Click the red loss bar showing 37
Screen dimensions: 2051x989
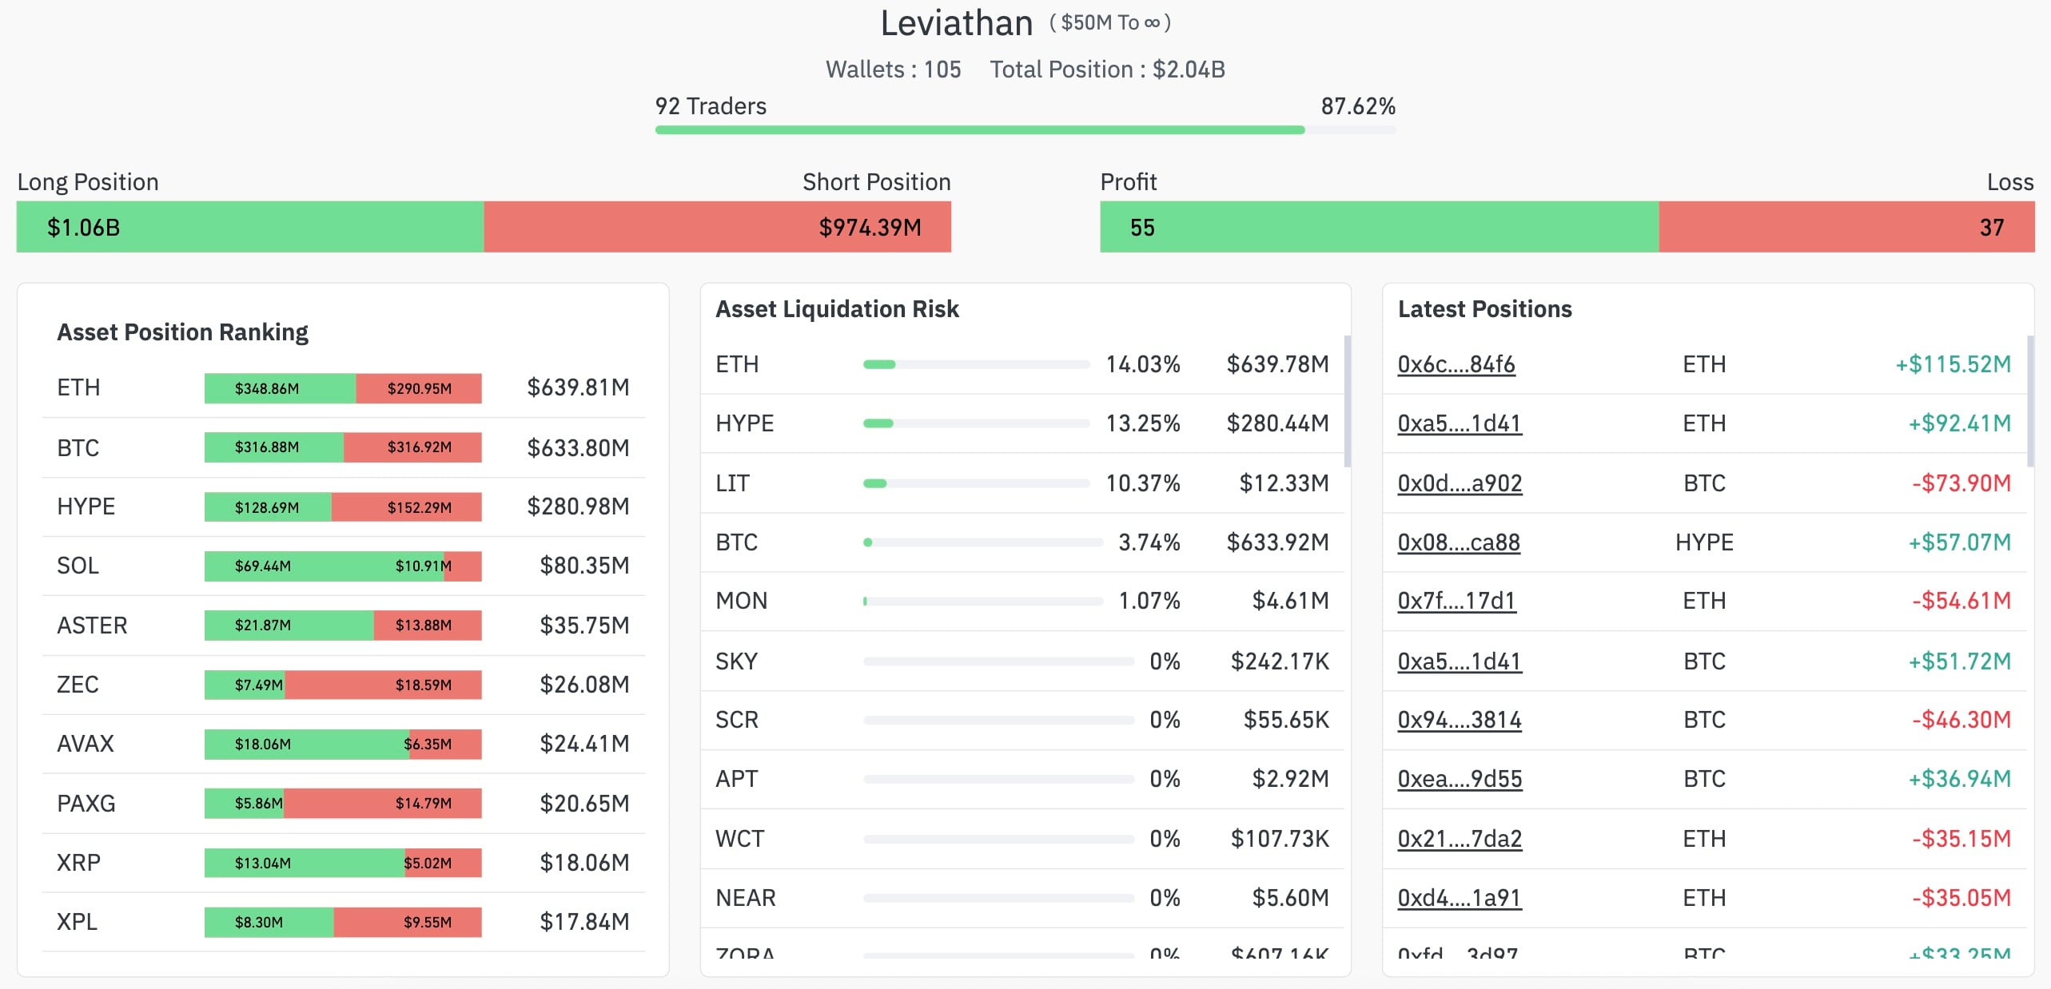tap(1846, 227)
